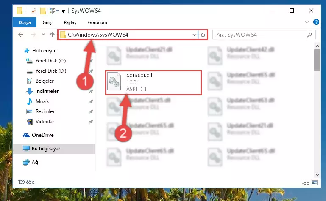Viewport: 326px width, 201px height.
Task: Expand the address bar history dropdown
Action: [195, 35]
